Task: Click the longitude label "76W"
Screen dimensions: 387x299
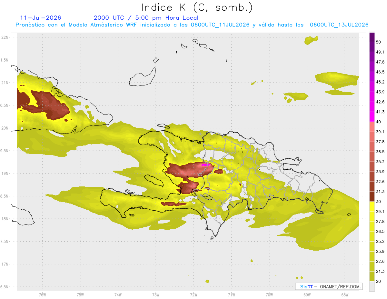Action: tap(42, 294)
